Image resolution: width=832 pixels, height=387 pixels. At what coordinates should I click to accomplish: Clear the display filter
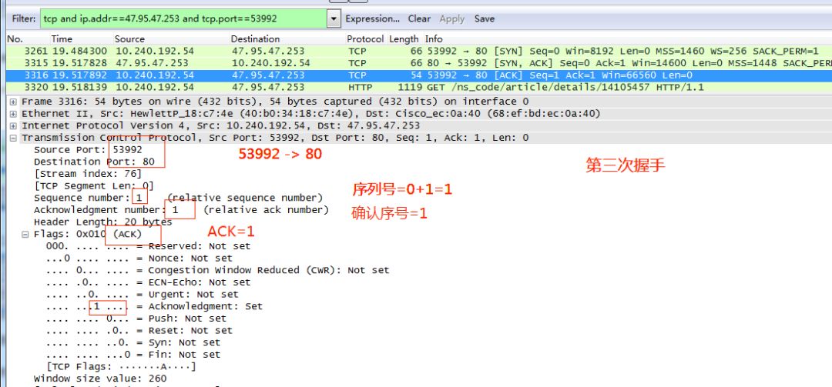pyautogui.click(x=419, y=18)
